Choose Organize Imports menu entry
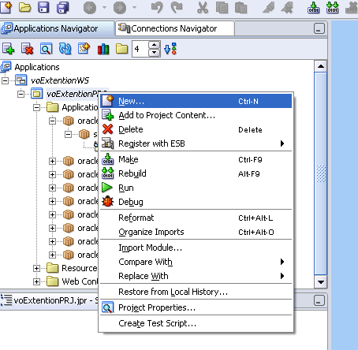The image size is (358, 350). (x=196, y=232)
